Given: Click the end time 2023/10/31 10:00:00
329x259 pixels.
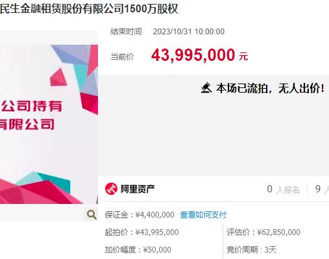Looking at the screenshot, I should pos(189,32).
